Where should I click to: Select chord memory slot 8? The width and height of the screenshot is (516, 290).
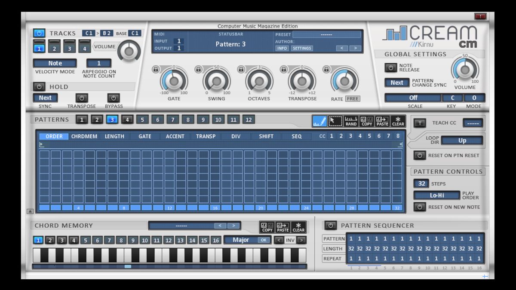coord(121,240)
